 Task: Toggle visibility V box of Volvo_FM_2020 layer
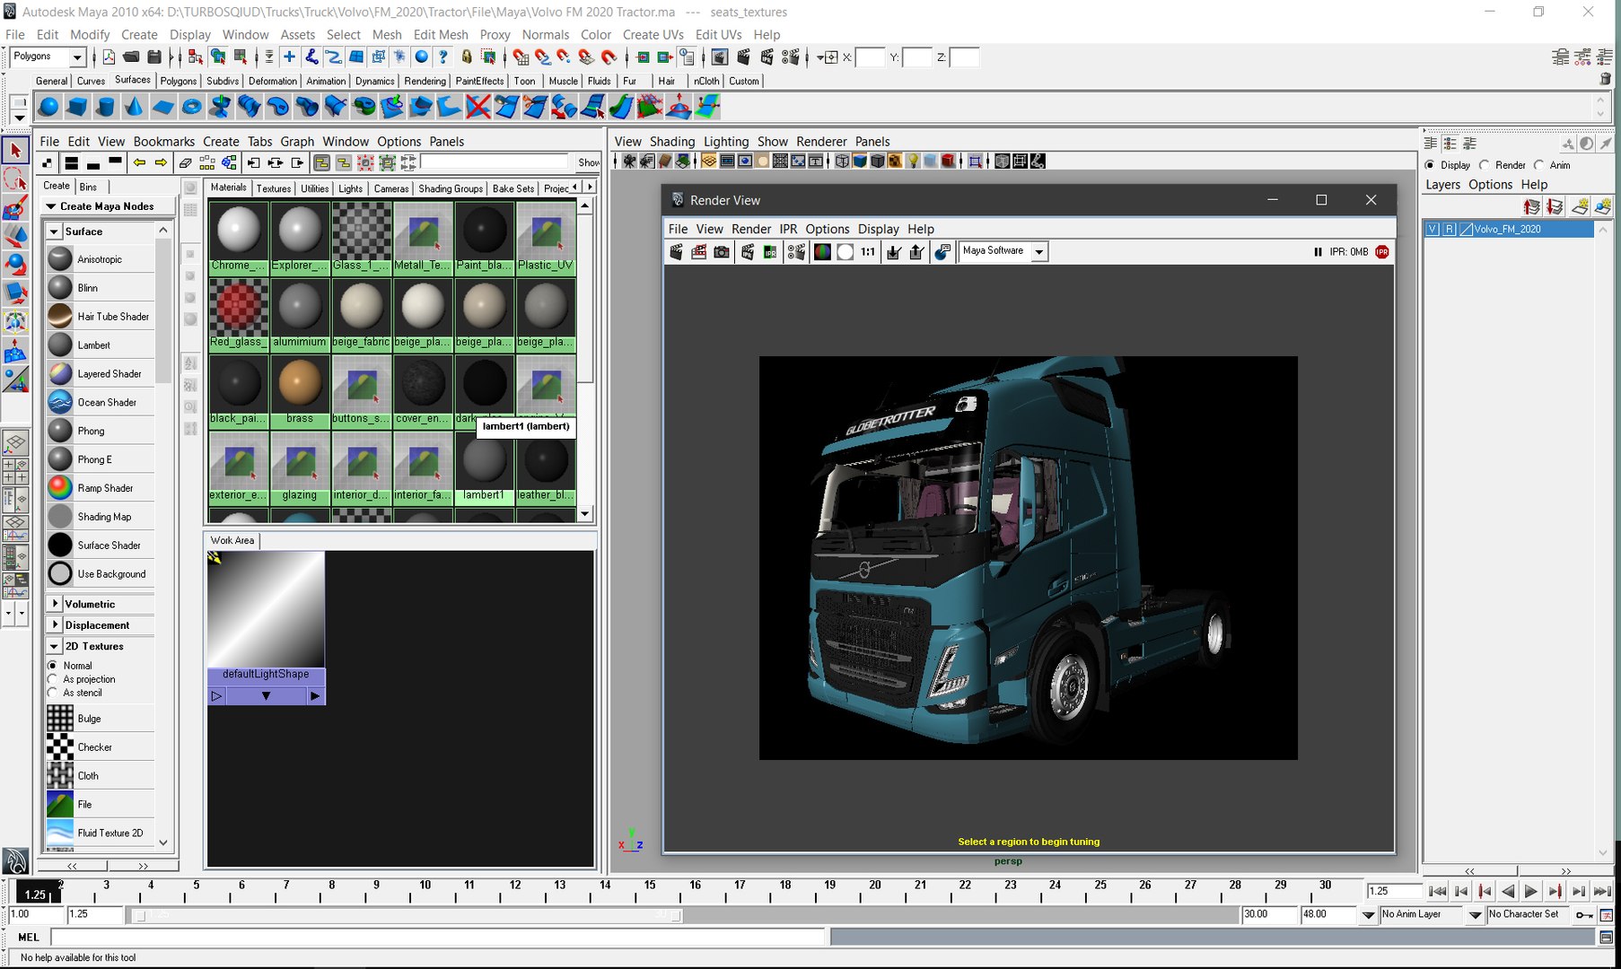pyautogui.click(x=1433, y=230)
